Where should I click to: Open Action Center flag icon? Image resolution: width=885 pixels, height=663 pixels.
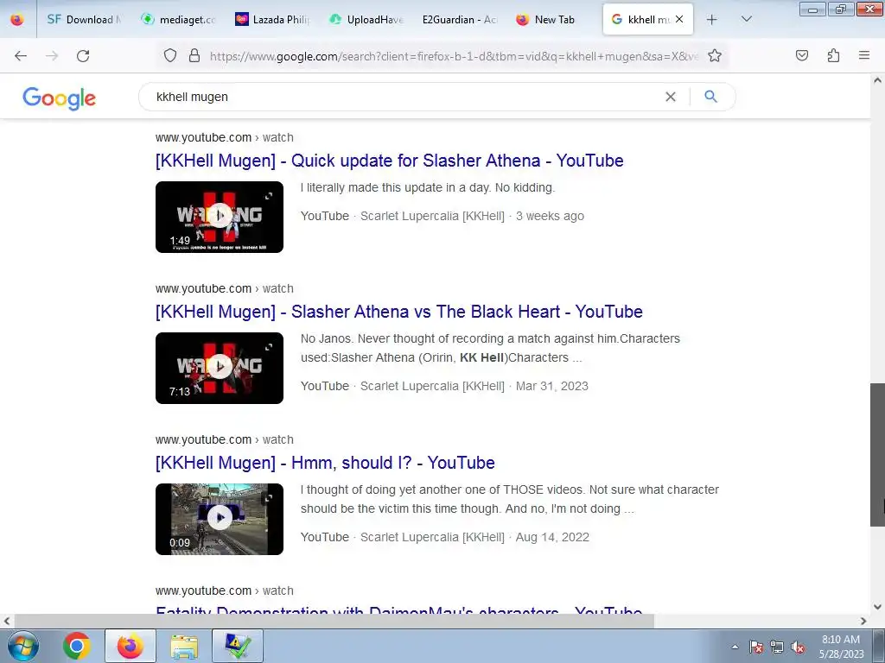point(755,647)
